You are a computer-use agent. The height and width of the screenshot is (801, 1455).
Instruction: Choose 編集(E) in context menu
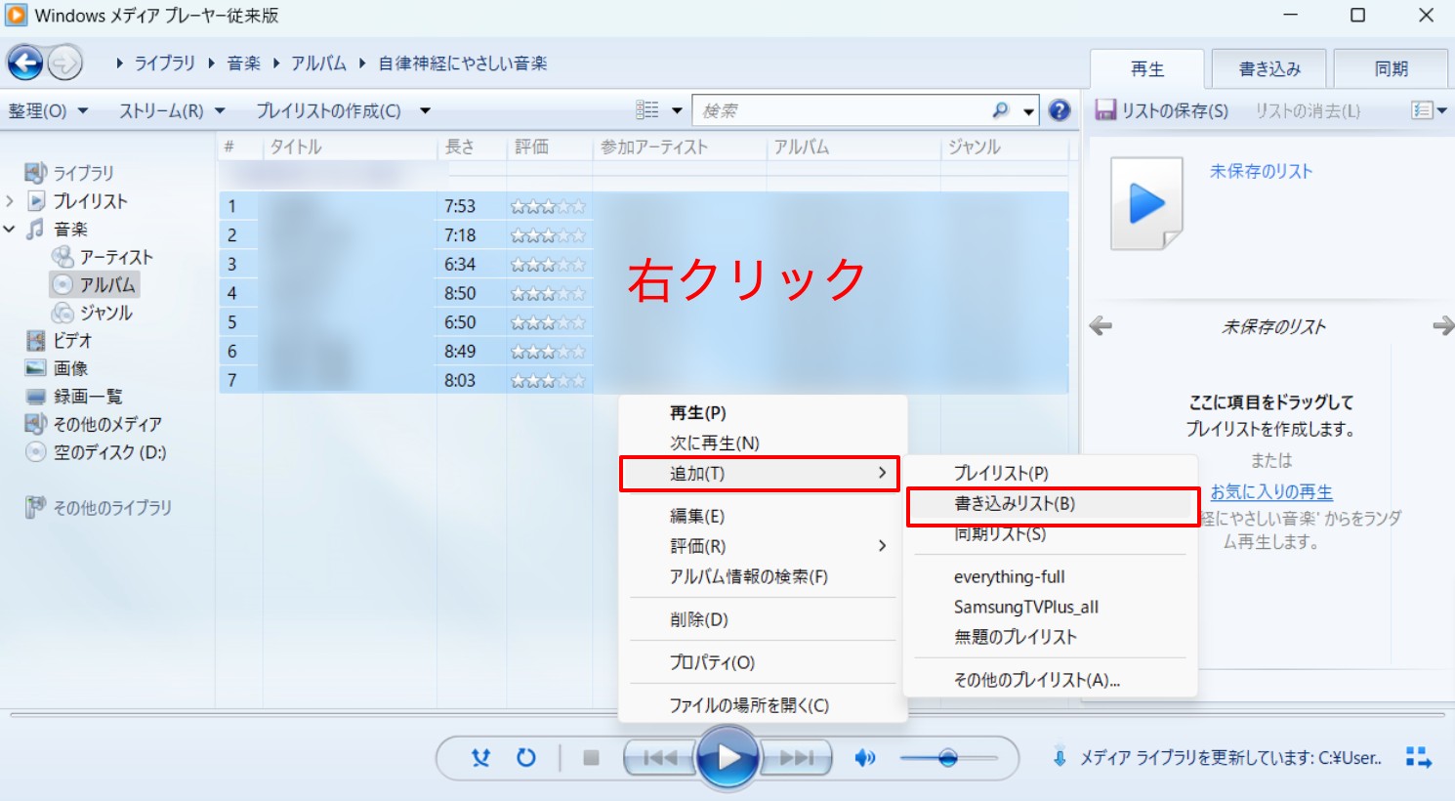pos(763,516)
